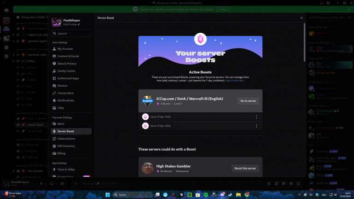354x199 pixels.
Task: Click the settings panel scrollbar
Action: point(304,42)
